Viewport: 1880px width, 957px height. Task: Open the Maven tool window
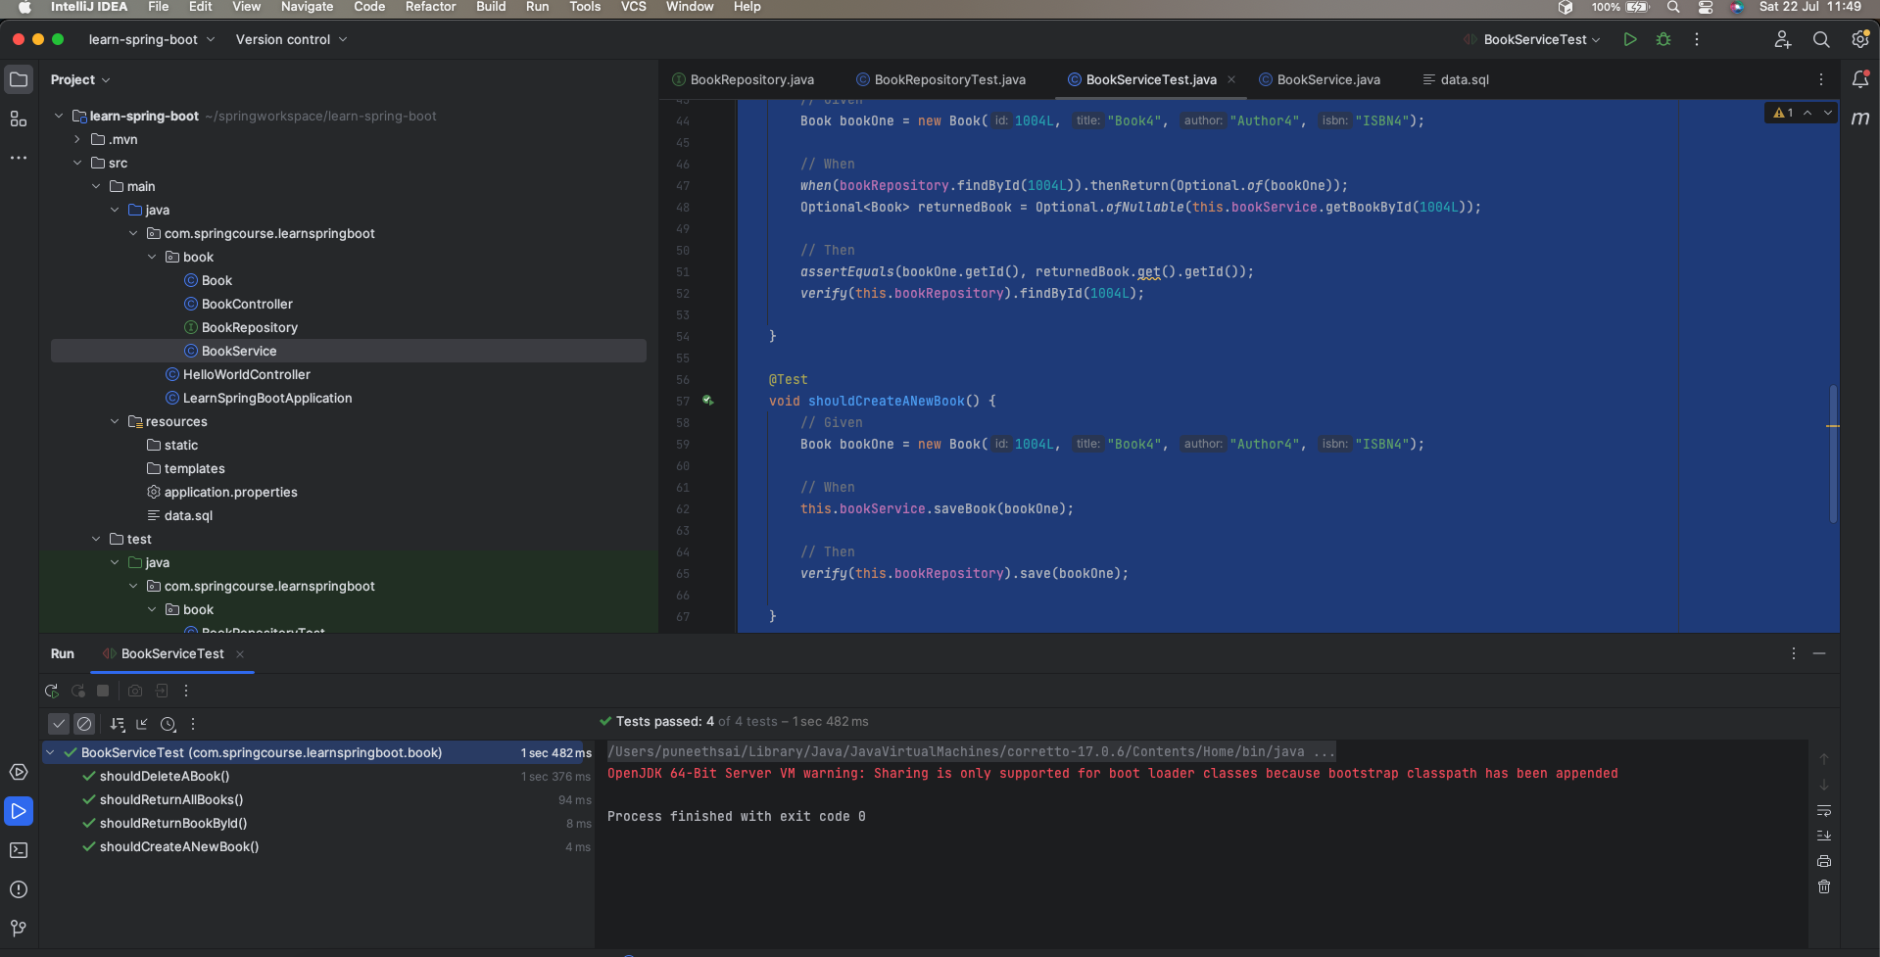1860,119
